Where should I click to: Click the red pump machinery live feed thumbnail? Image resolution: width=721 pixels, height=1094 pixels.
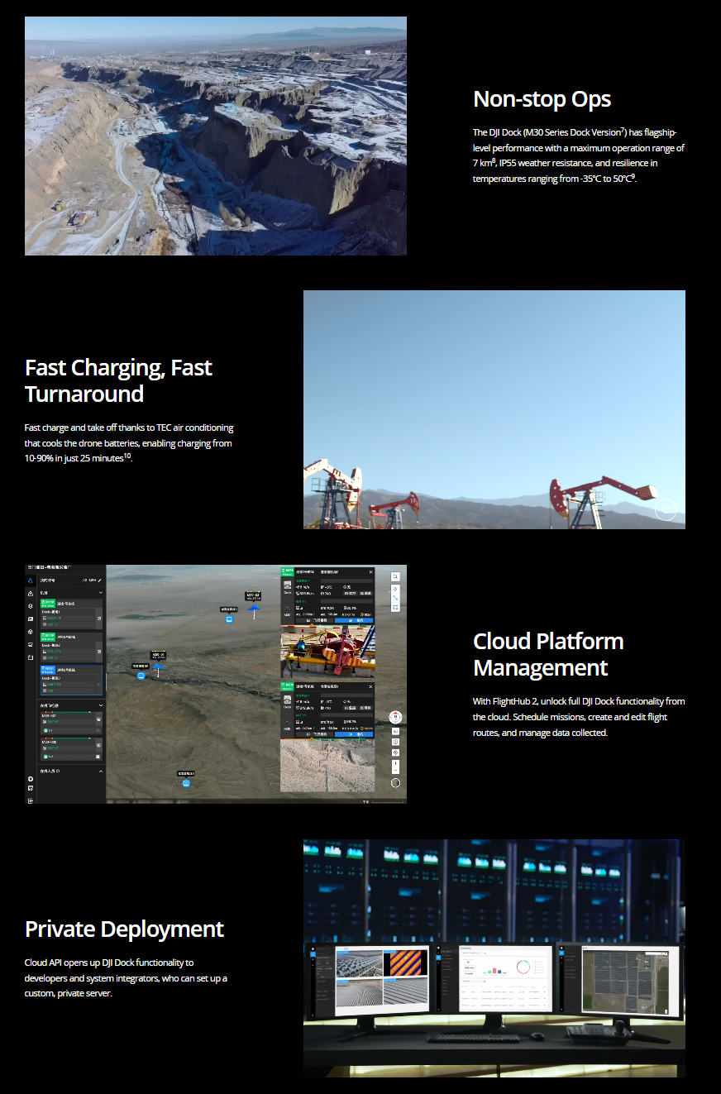point(327,652)
